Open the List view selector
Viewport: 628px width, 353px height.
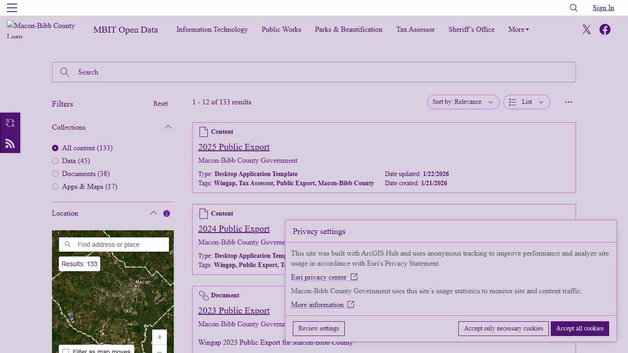(x=526, y=102)
